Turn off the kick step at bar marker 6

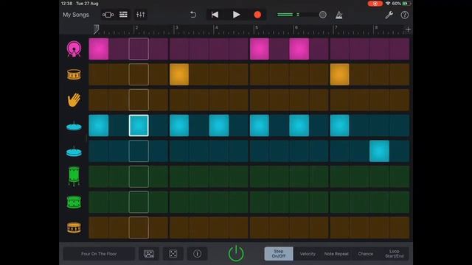tap(299, 49)
